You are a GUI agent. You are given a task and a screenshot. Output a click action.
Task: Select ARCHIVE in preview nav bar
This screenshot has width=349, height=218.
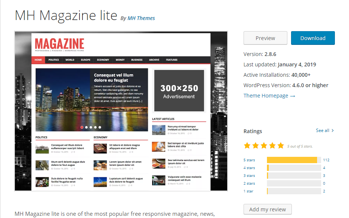tap(154, 60)
